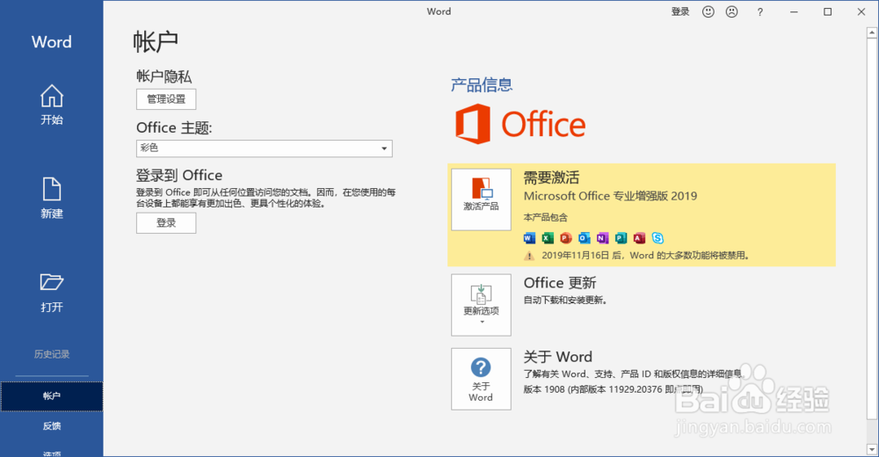Select 历史记录 in the sidebar
The height and width of the screenshot is (457, 879).
coord(52,354)
